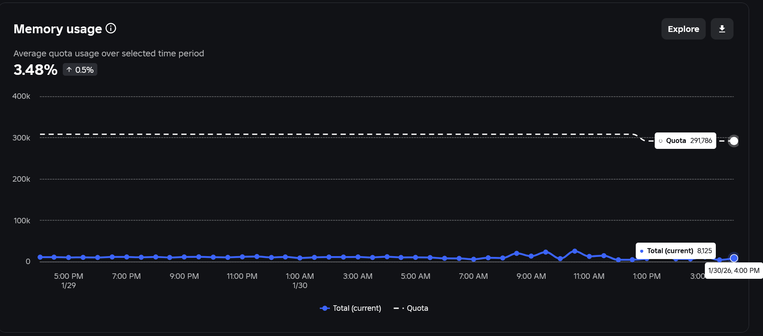Viewport: 763px width, 336px height.
Task: Click the 0.5% increase badge
Action: 80,70
